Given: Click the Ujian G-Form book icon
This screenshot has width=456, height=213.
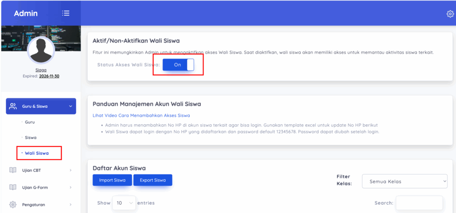Looking at the screenshot, I should (13, 187).
